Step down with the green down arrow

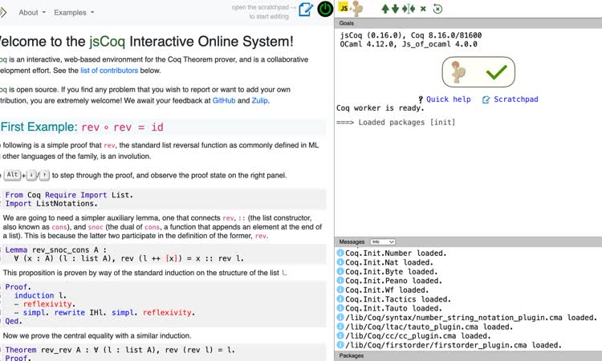395,9
